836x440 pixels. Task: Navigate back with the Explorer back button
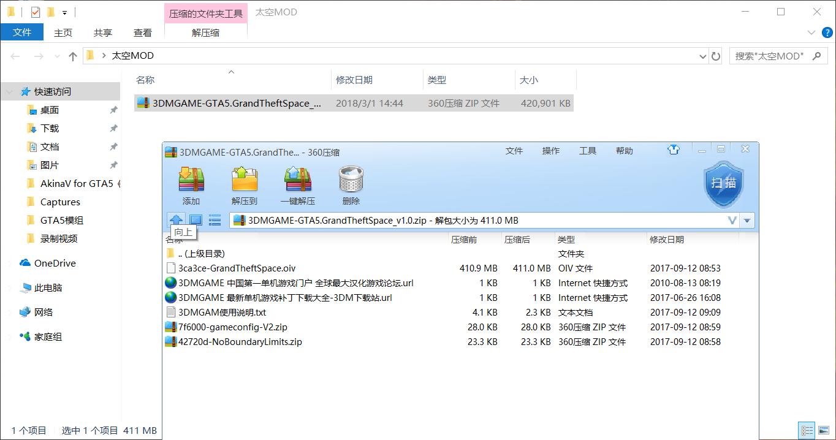[15, 55]
